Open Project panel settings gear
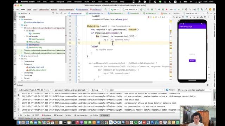The height and width of the screenshot is (126, 225). (62, 13)
